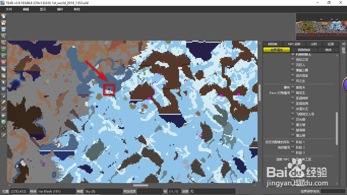347x195 pixels.
Task: Open the 帮助 menu
Action: pyautogui.click(x=77, y=9)
